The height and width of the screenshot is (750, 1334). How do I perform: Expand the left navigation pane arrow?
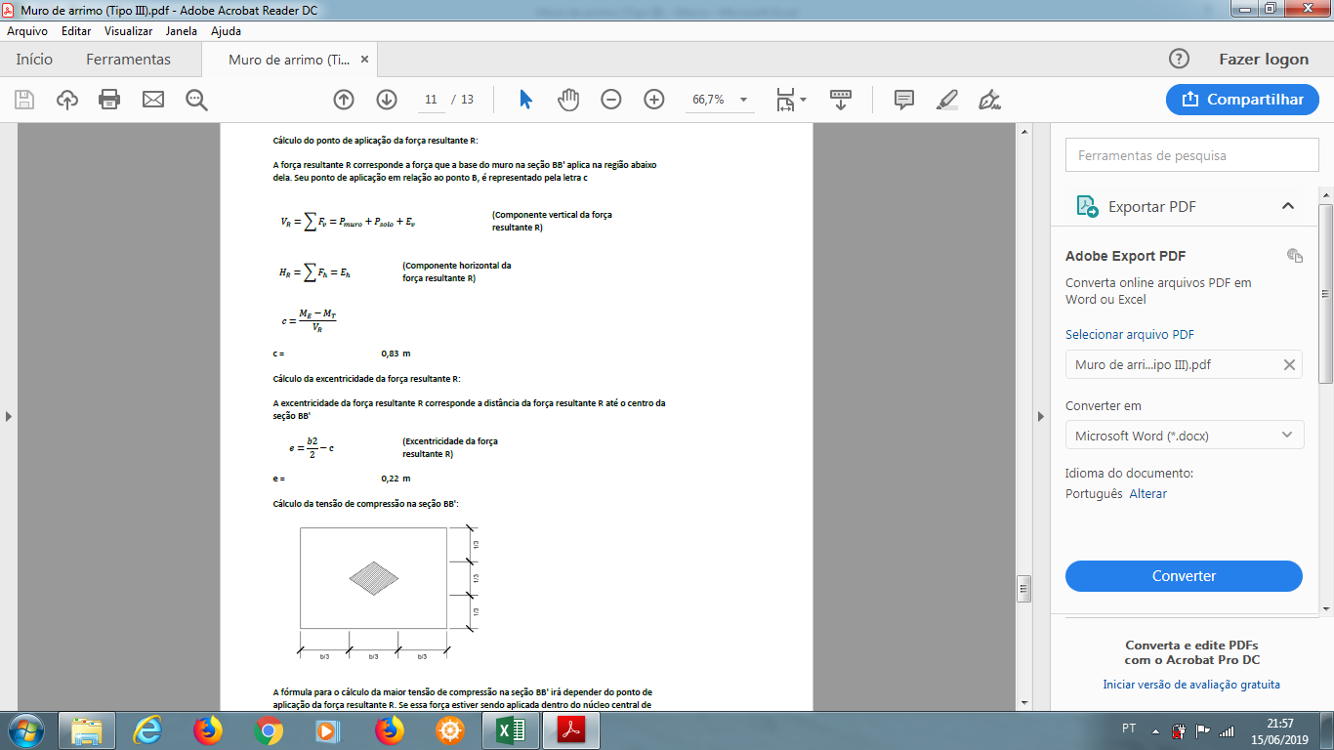[9, 416]
